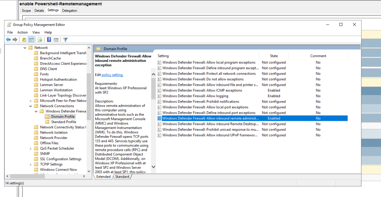This screenshot has height=197, width=381.
Task: Toggle Show/Hide Action Pane icon
Action: (56, 39)
